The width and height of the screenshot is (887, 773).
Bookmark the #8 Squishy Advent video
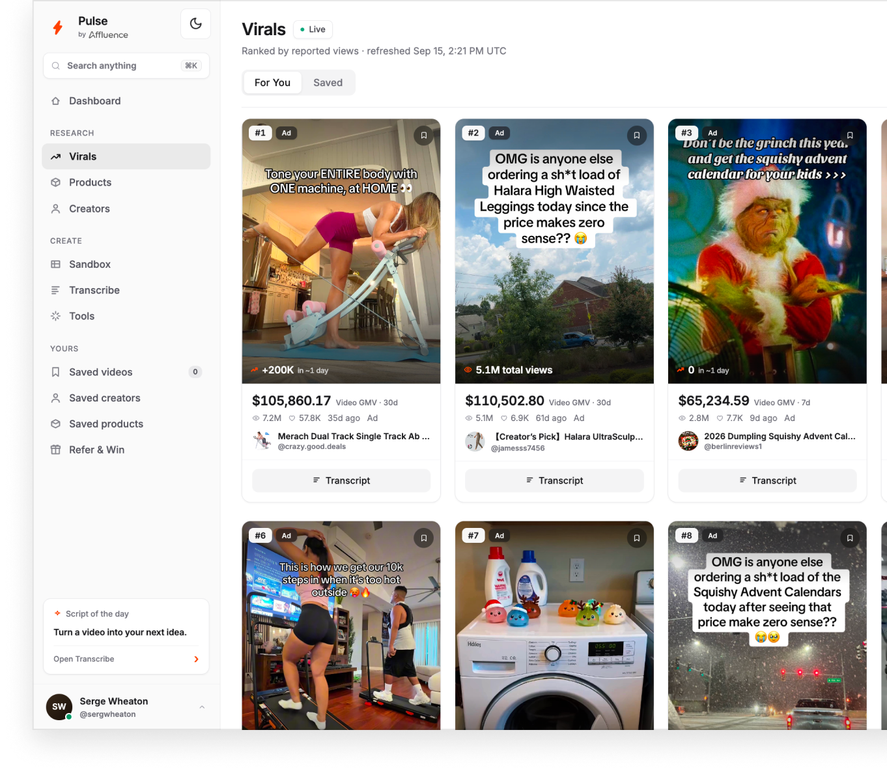pos(850,538)
